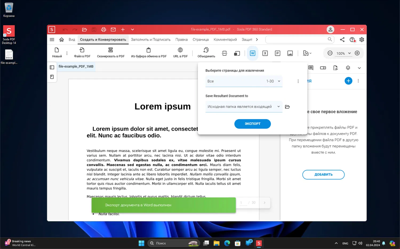Viewport: 400px width, 249px height.
Task: Create a new document (Новый)
Action: tap(57, 52)
